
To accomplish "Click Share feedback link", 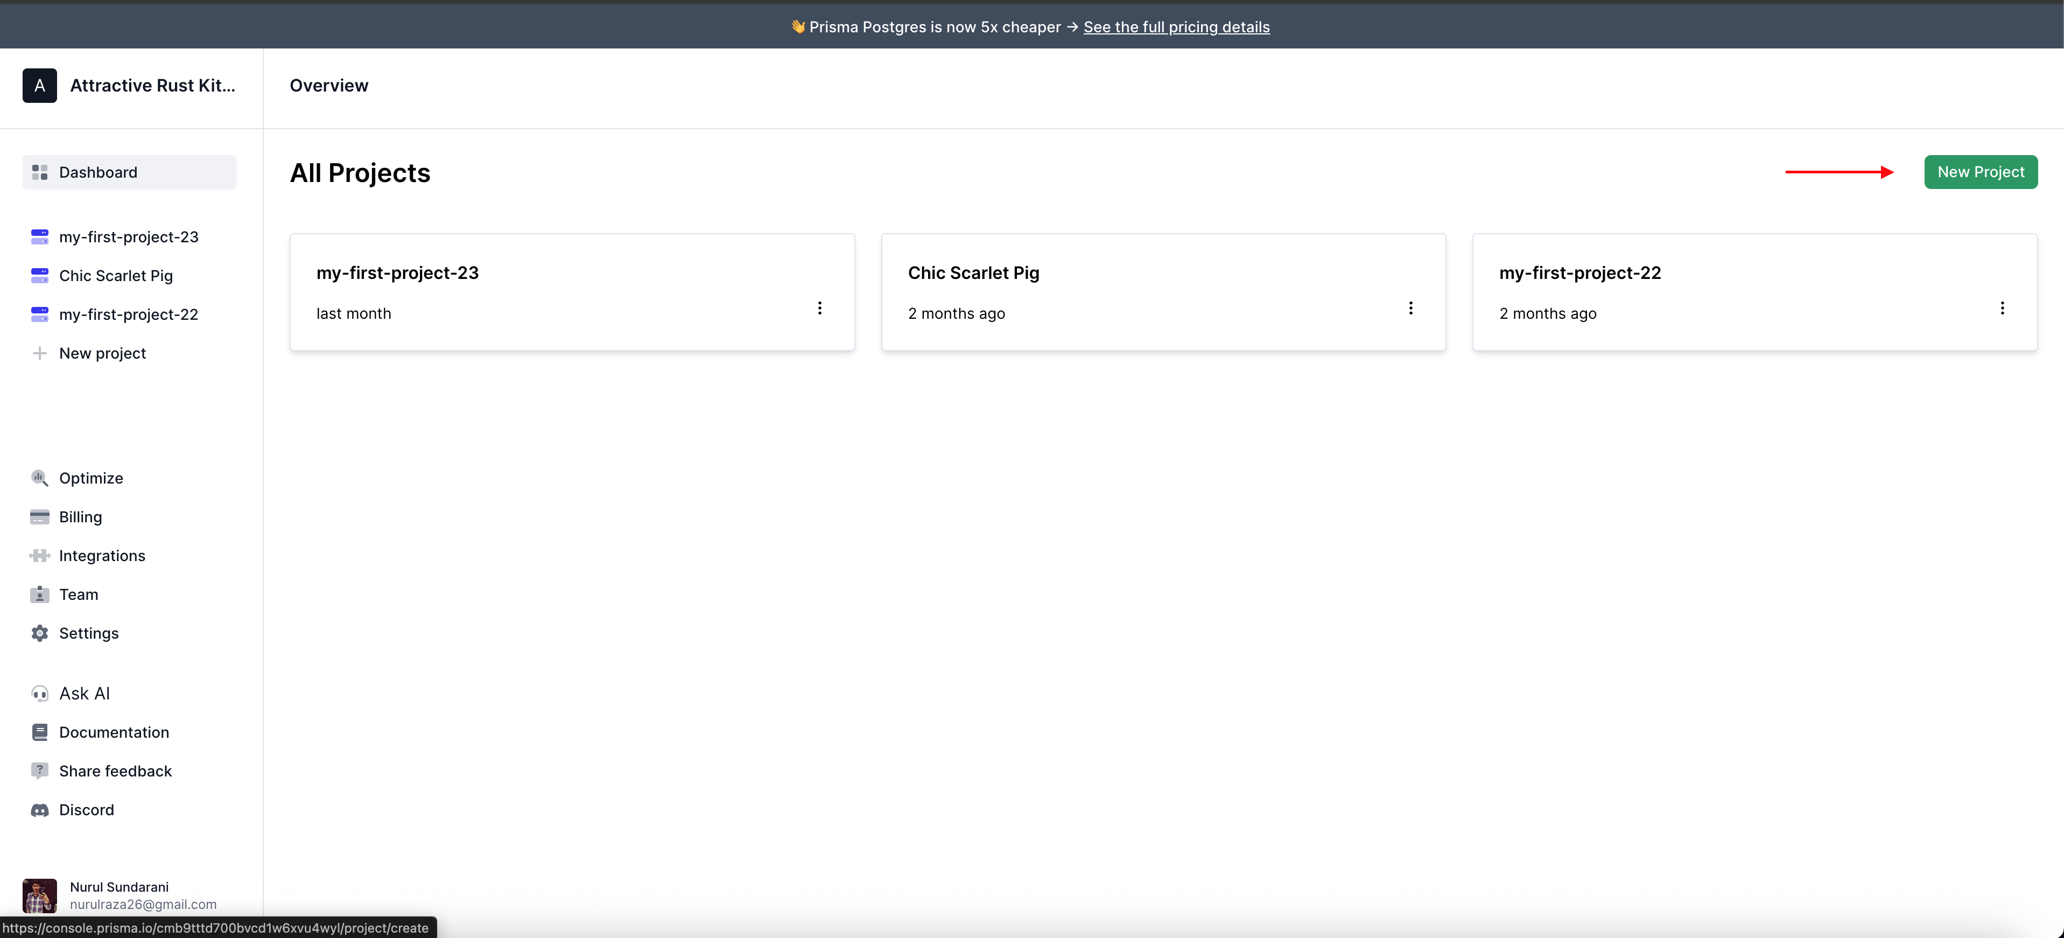I will coord(130,771).
